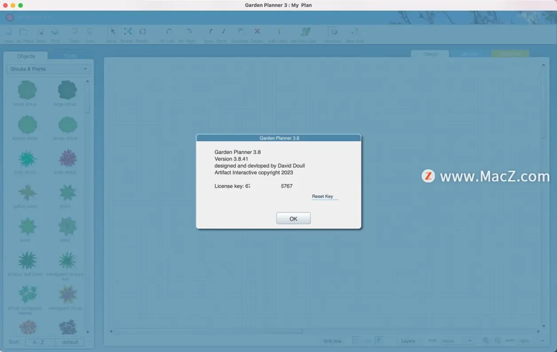The width and height of the screenshot is (557, 352).
Task: Click the Layers label in the bottom bar
Action: click(408, 341)
